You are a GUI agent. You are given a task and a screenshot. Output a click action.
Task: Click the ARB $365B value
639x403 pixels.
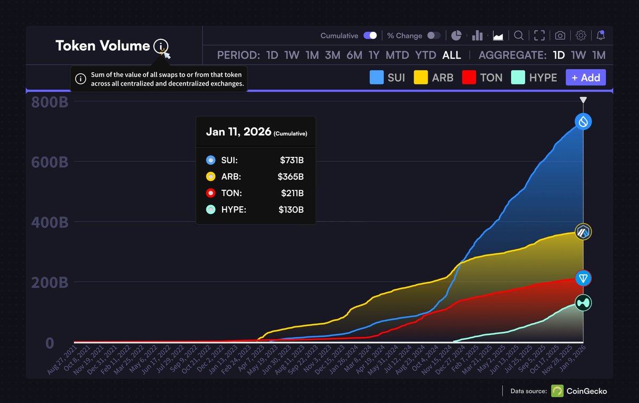coord(292,177)
